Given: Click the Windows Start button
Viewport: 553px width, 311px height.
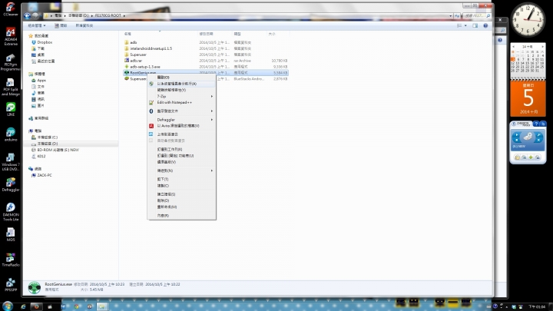Looking at the screenshot, I should pyautogui.click(x=7, y=306).
